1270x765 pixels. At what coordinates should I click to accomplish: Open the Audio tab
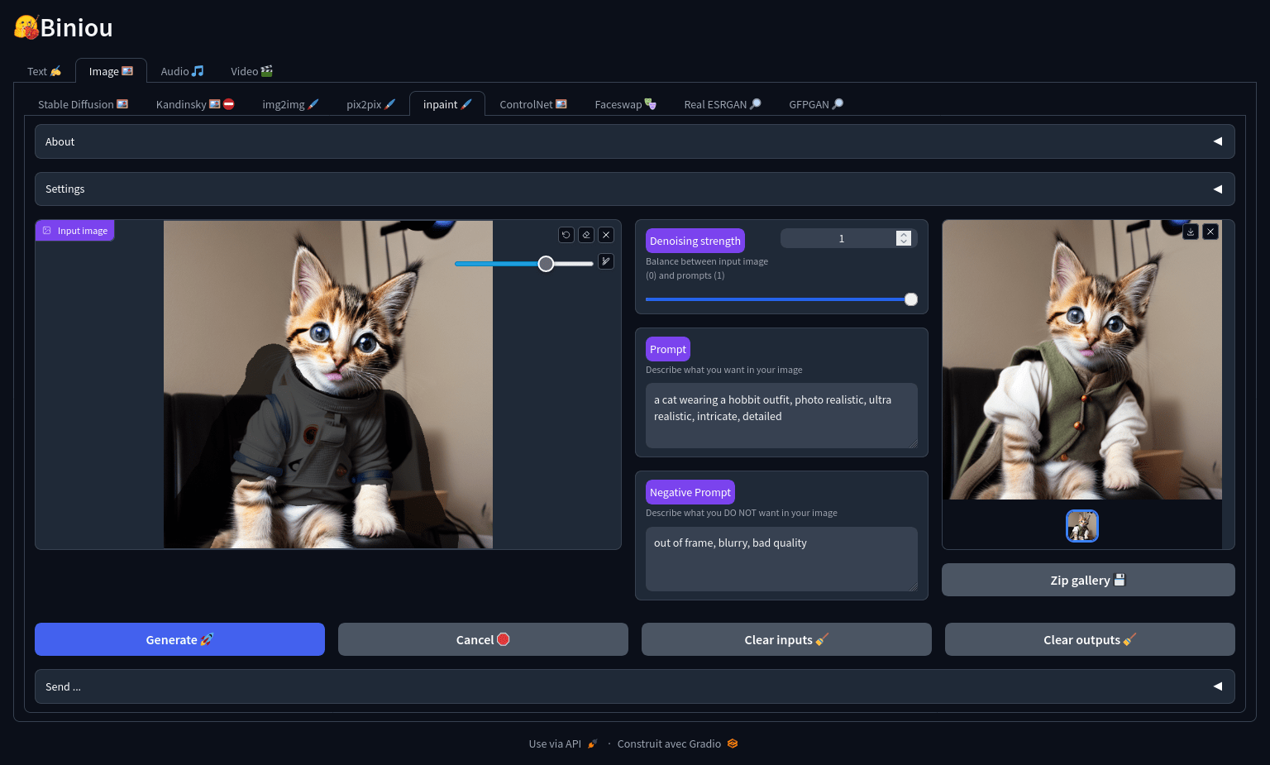(182, 71)
